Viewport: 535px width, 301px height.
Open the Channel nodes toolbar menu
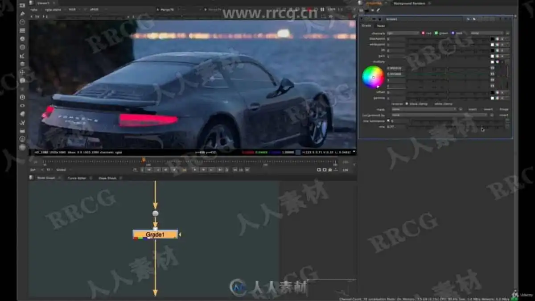[x=22, y=31]
